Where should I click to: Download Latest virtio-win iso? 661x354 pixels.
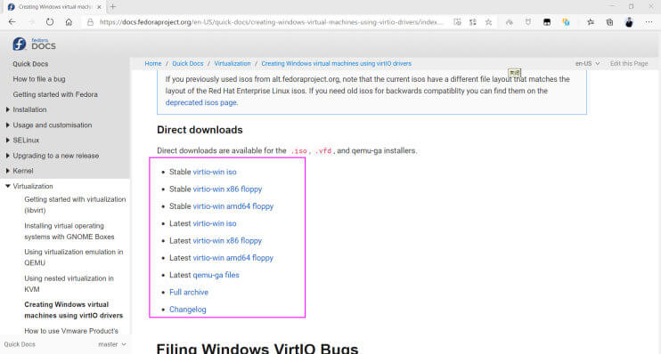215,223
